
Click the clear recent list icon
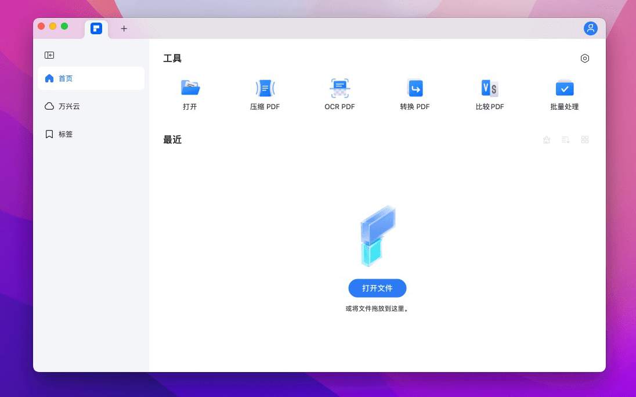(547, 140)
